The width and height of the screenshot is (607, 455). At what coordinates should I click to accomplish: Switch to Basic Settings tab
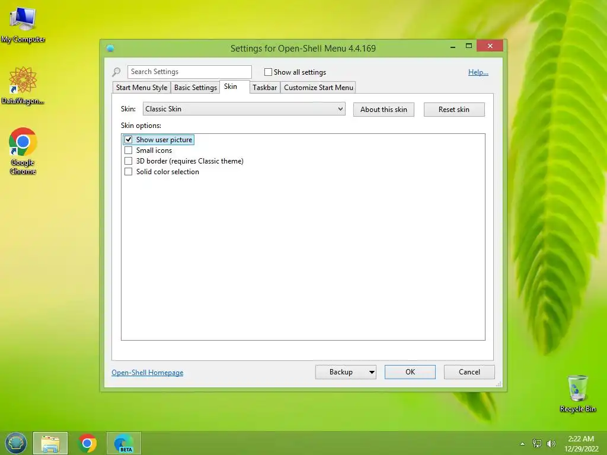(196, 88)
